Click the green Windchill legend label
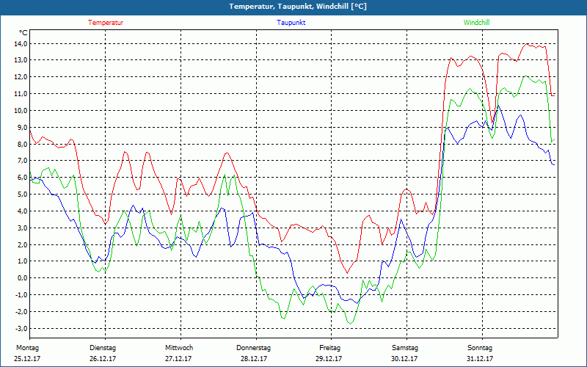Viewport: 587px width, 367px height. tap(476, 23)
